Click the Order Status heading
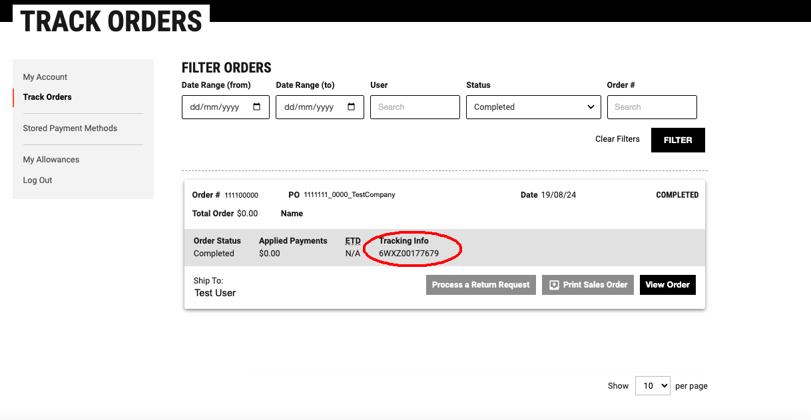This screenshot has height=420, width=811. 217,241
